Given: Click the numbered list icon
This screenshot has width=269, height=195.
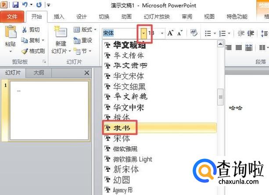Looking at the screenshot, I should [222, 33].
